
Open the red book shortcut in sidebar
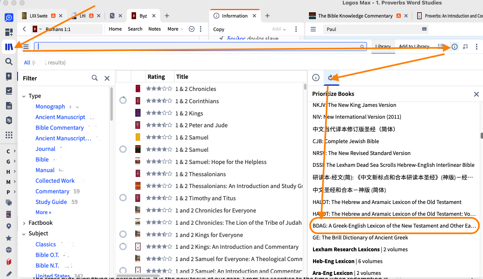tap(9, 261)
